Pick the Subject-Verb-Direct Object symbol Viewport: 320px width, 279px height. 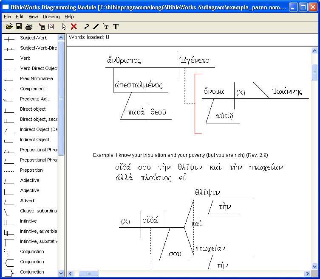click(9, 49)
